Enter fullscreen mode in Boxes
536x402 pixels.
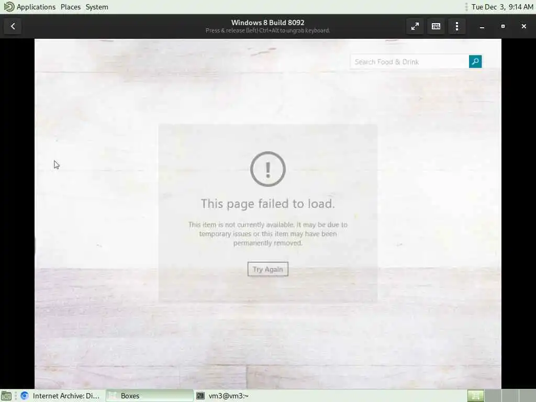(415, 26)
